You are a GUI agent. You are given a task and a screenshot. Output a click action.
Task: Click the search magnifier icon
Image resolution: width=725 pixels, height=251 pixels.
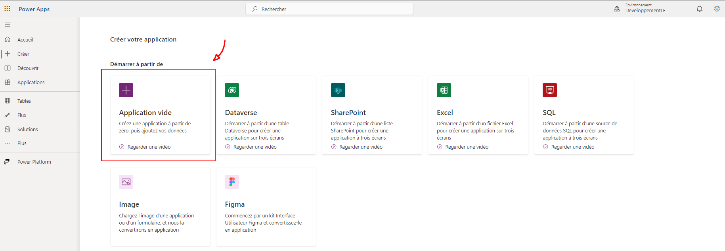click(254, 9)
